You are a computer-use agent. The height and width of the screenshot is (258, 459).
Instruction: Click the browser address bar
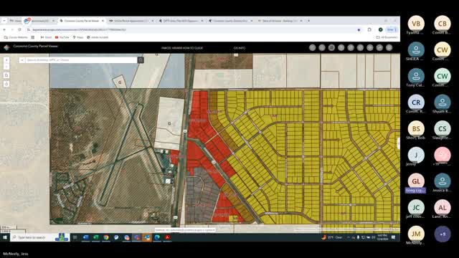pyautogui.click(x=193, y=29)
